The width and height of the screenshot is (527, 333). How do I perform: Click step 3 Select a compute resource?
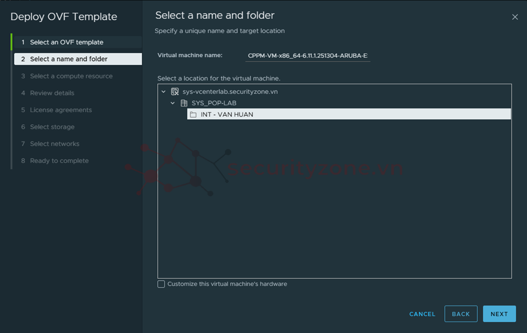(x=71, y=76)
